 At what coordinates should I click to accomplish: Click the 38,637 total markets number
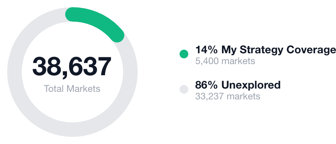click(x=72, y=67)
